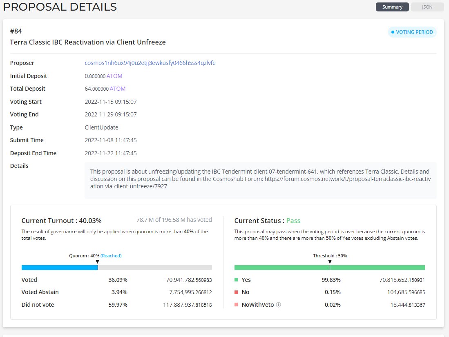The width and height of the screenshot is (449, 337).
Task: Click the blue turnout progress bar
Action: coord(60,268)
